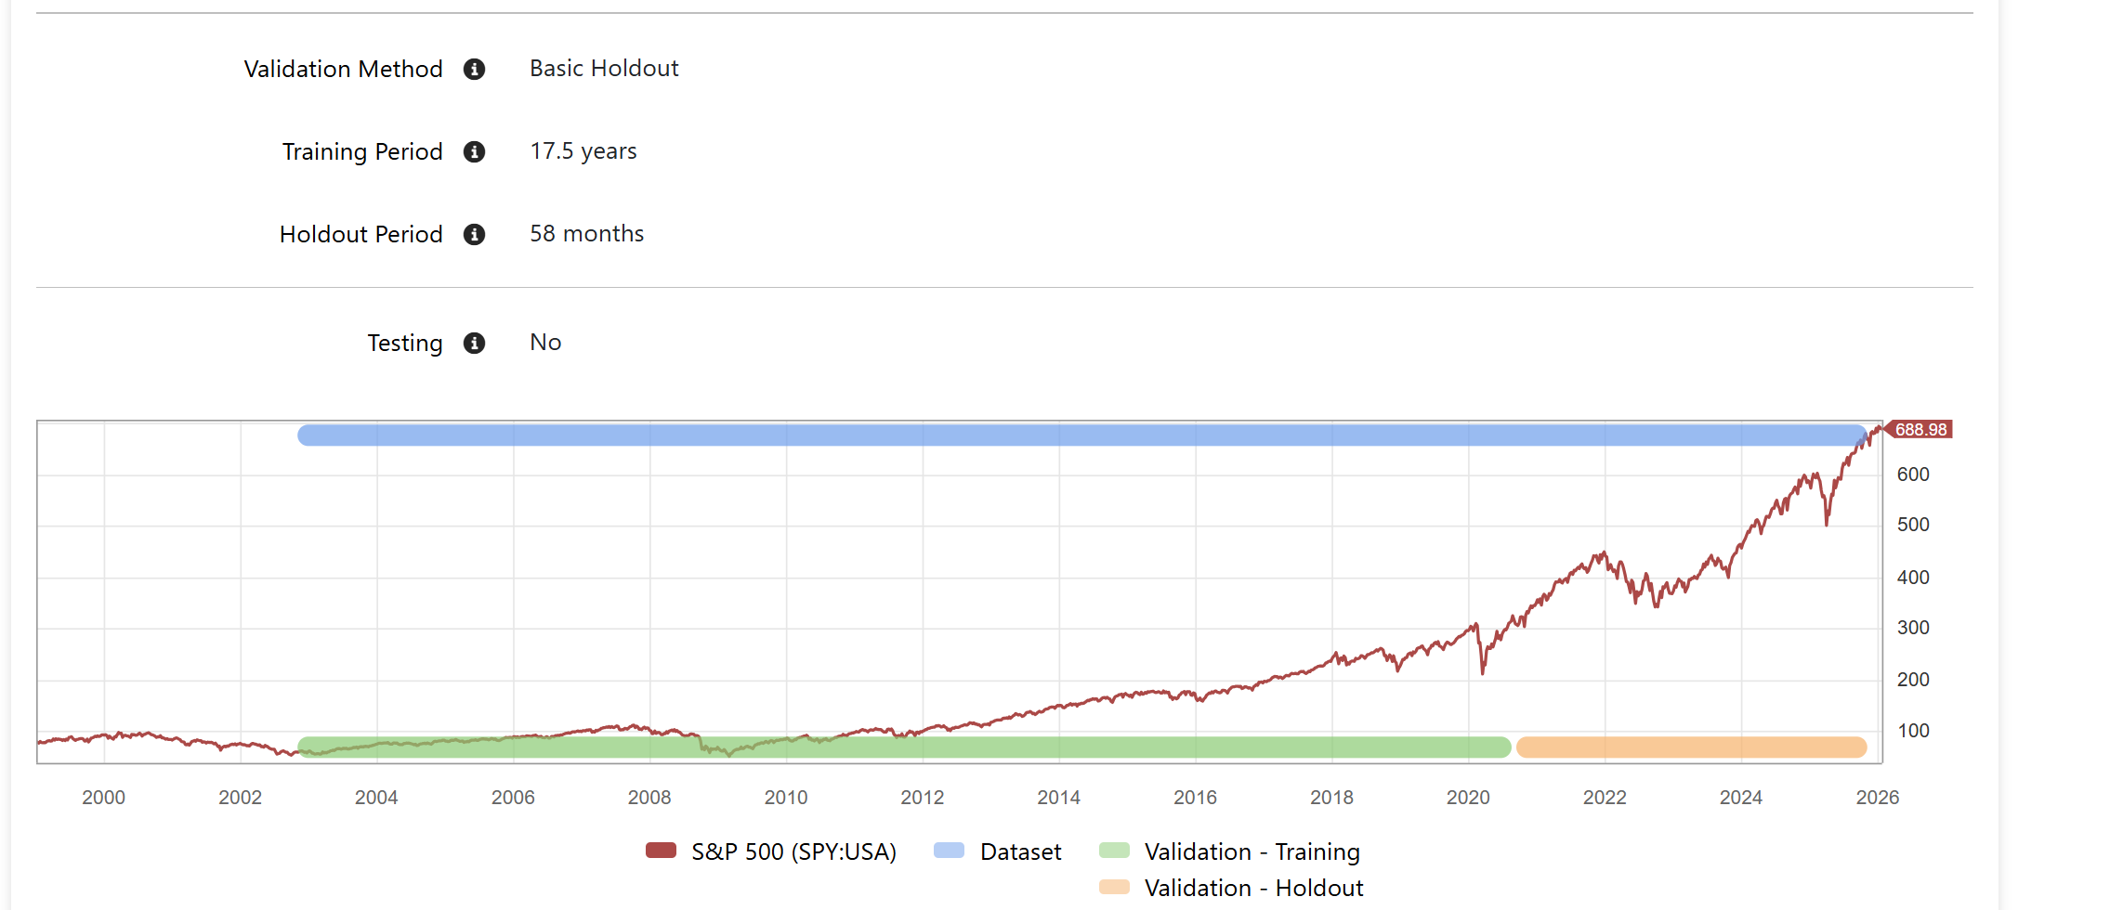Screen dimensions: 2110x910
Task: Show the info tooltip icon for Testing
Action: point(474,344)
